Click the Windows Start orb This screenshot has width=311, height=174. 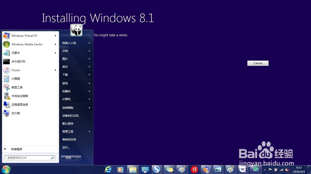click(x=6, y=169)
